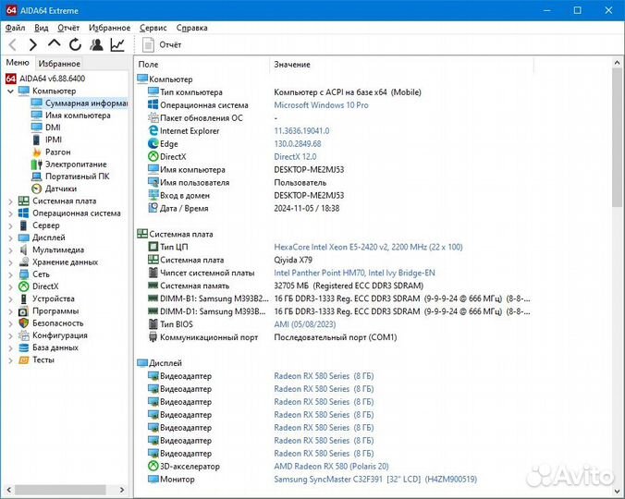Click the Edge browser icon in the list

tap(153, 143)
